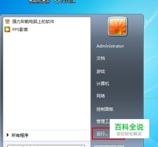The image size is (158, 147).
Task: Open 计算机 from the Start menu
Action: pyautogui.click(x=103, y=83)
